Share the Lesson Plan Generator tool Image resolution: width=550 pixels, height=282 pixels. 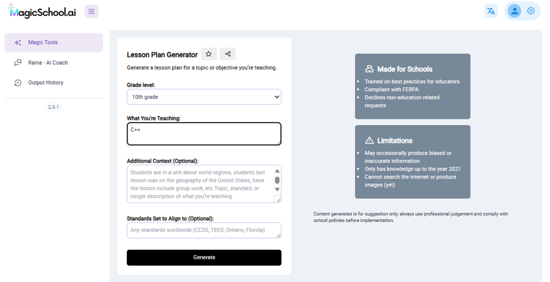[x=228, y=54]
